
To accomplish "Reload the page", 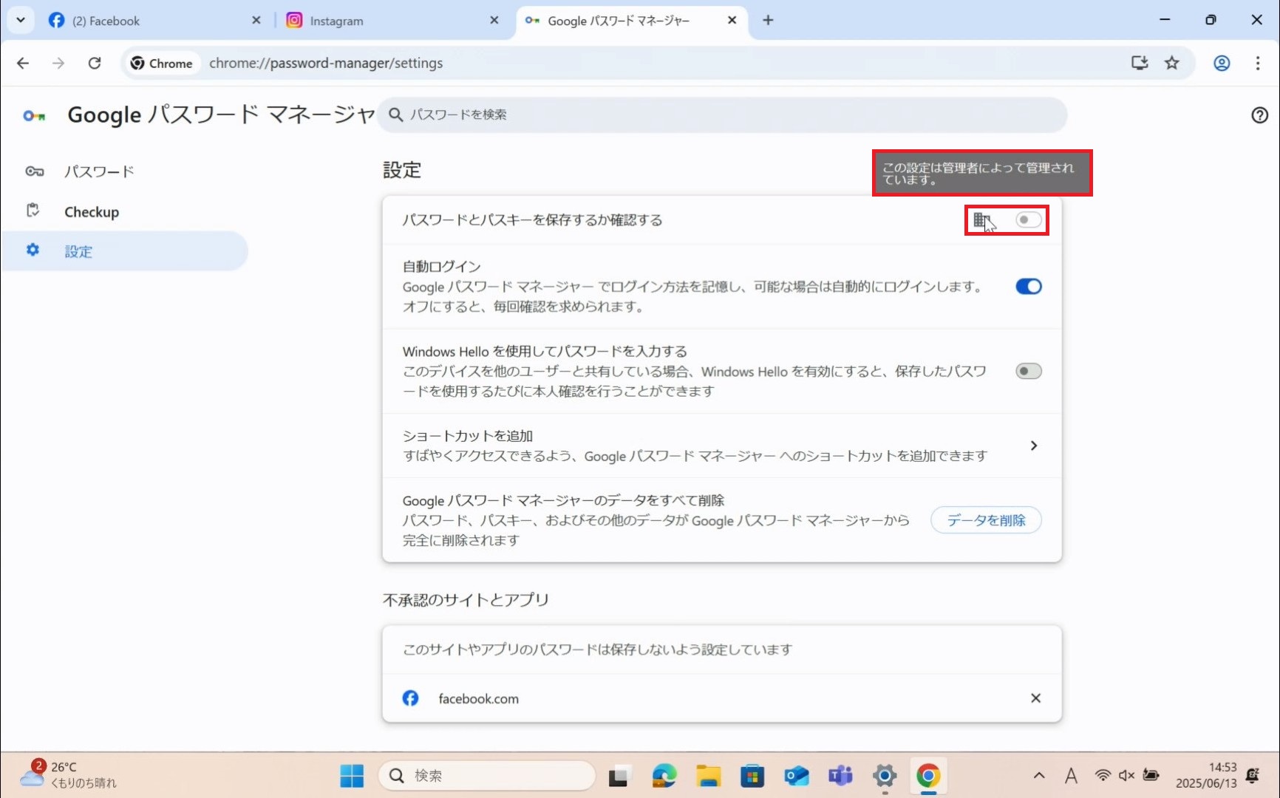I will (95, 63).
